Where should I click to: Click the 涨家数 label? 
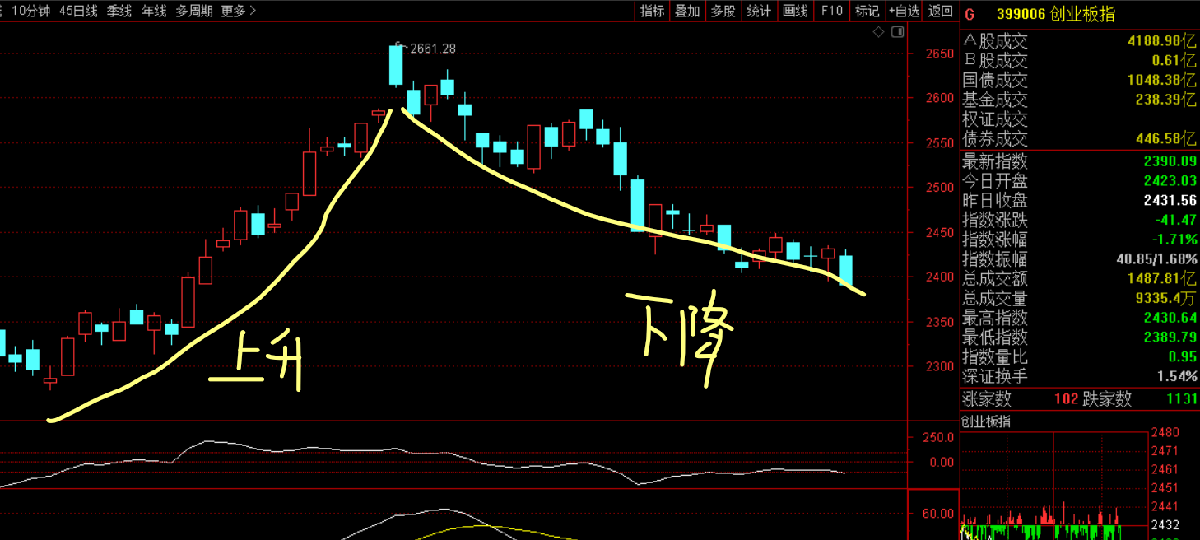(x=987, y=399)
